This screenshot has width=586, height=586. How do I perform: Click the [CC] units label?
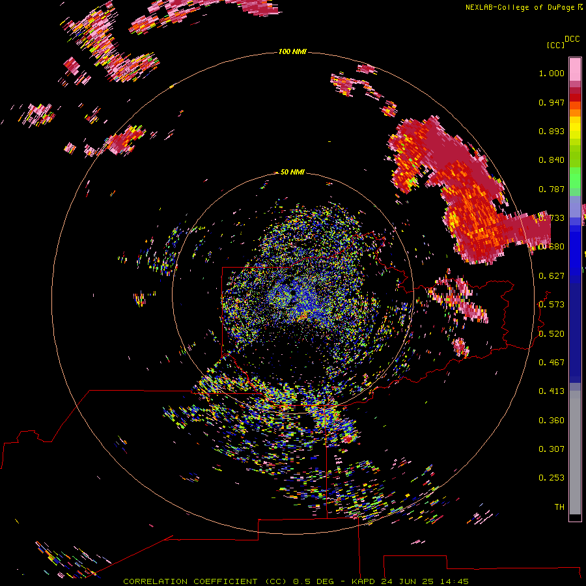[555, 45]
